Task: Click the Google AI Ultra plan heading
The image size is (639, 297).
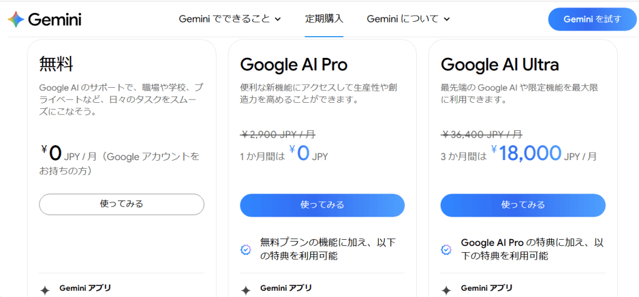Action: click(500, 64)
